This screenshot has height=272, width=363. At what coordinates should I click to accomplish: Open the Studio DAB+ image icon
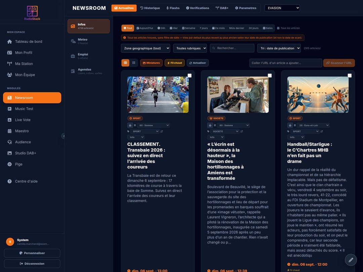(9, 153)
